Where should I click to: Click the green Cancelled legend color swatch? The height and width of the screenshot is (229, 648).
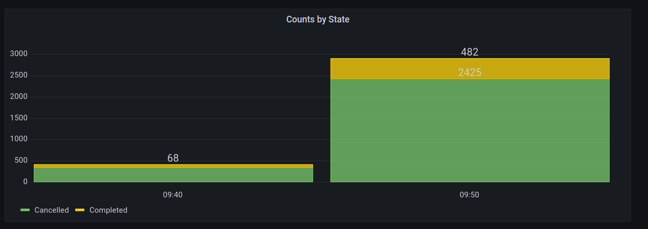26,210
